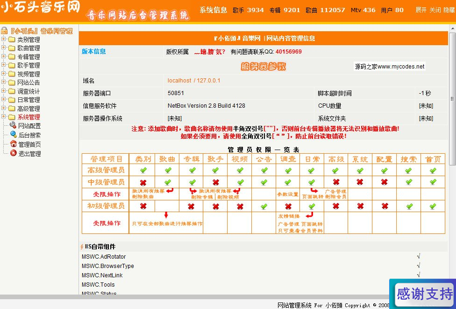Click the QQ number 40156969
This screenshot has width=456, height=309.
pyautogui.click(x=288, y=52)
